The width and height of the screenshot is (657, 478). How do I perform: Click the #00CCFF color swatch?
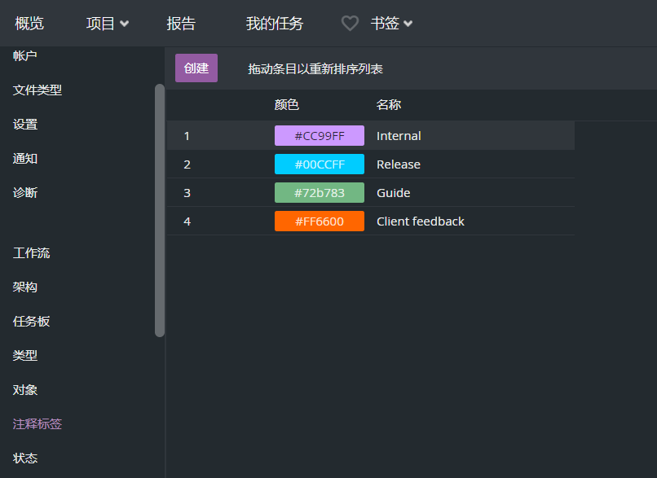319,164
